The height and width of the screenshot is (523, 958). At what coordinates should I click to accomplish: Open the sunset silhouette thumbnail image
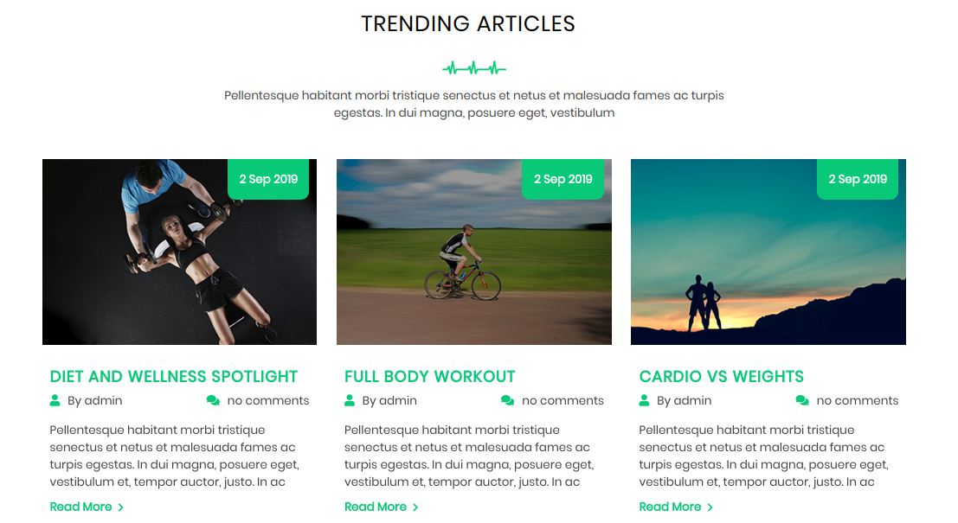(768, 252)
